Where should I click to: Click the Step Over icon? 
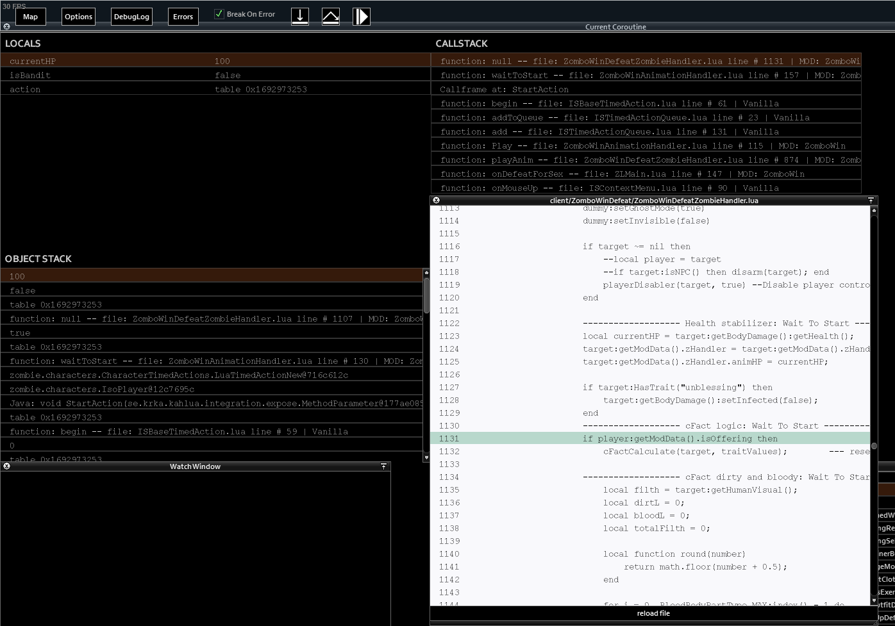[331, 17]
